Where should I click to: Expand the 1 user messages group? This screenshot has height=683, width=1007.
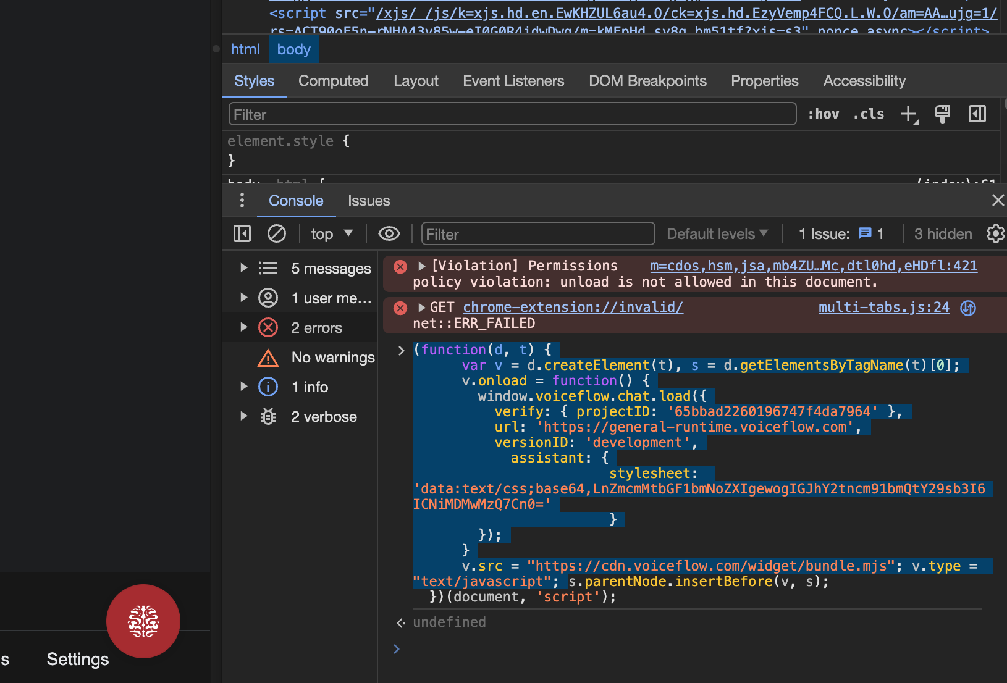click(x=243, y=298)
